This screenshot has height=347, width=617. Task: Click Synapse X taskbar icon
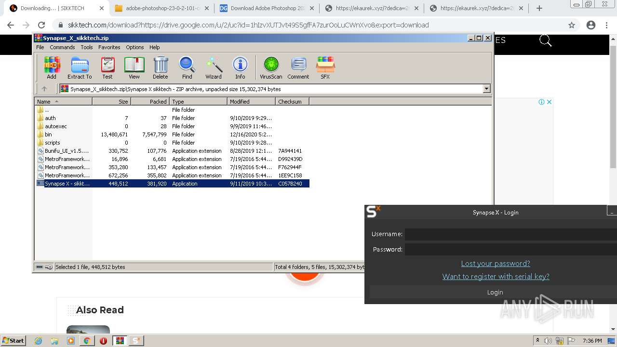point(136,341)
